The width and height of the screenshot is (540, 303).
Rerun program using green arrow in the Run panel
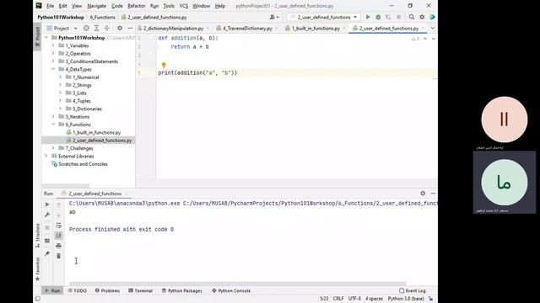pos(47,205)
